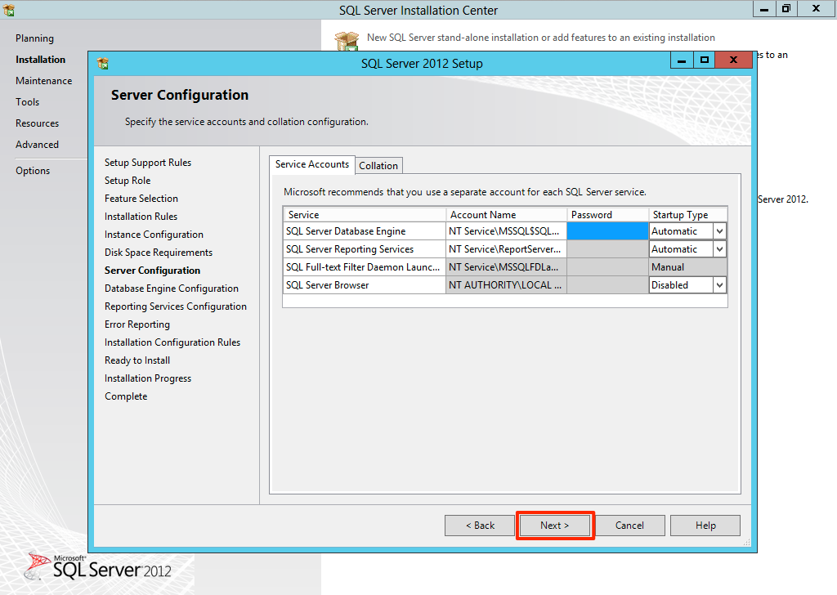Click Complete step

[126, 396]
